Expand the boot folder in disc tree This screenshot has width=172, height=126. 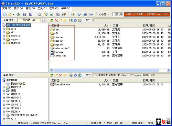point(4,29)
